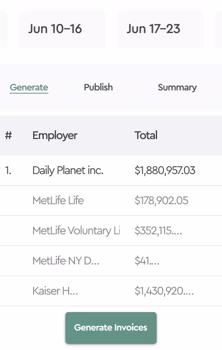222x350 pixels.
Task: Click the truncated $41 amount
Action: coord(147,261)
